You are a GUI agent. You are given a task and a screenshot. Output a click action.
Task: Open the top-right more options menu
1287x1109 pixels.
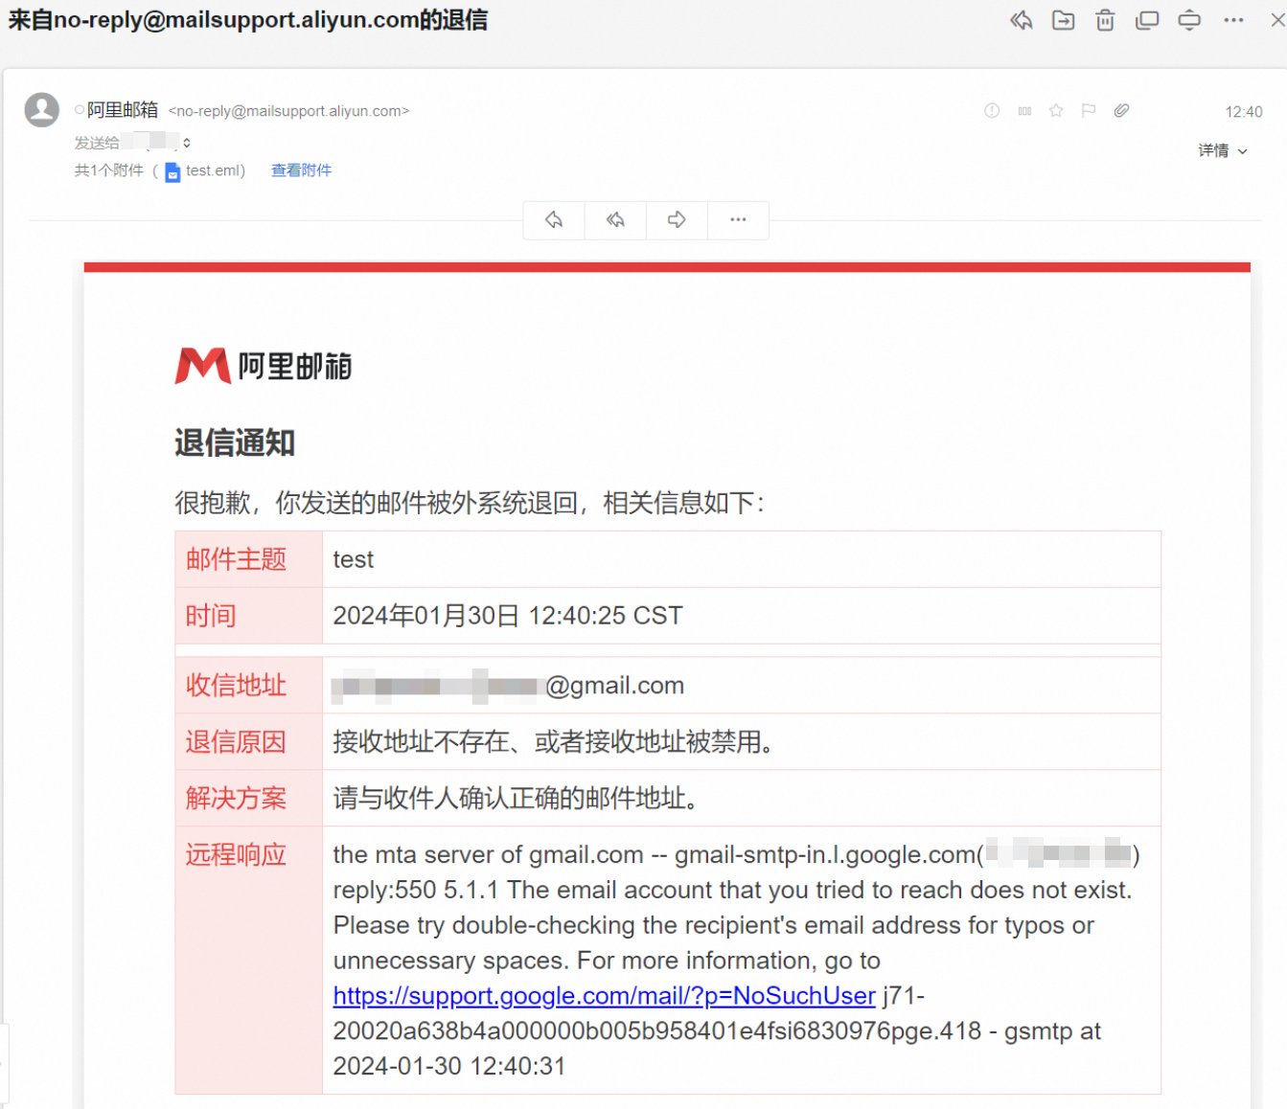coord(1233,20)
